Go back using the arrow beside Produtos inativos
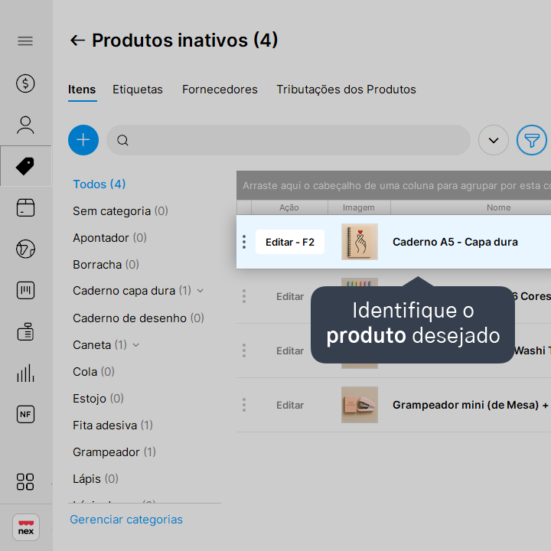 77,41
